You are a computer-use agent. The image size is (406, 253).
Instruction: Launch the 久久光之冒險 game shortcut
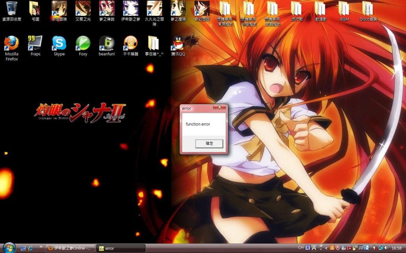154,13
